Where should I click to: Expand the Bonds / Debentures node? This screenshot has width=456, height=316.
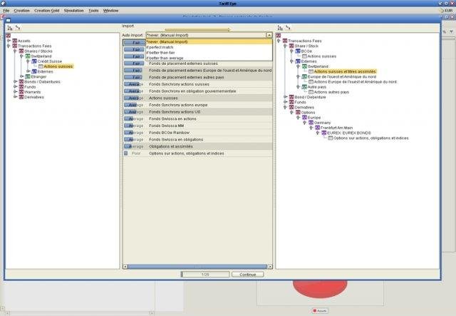pos(16,82)
